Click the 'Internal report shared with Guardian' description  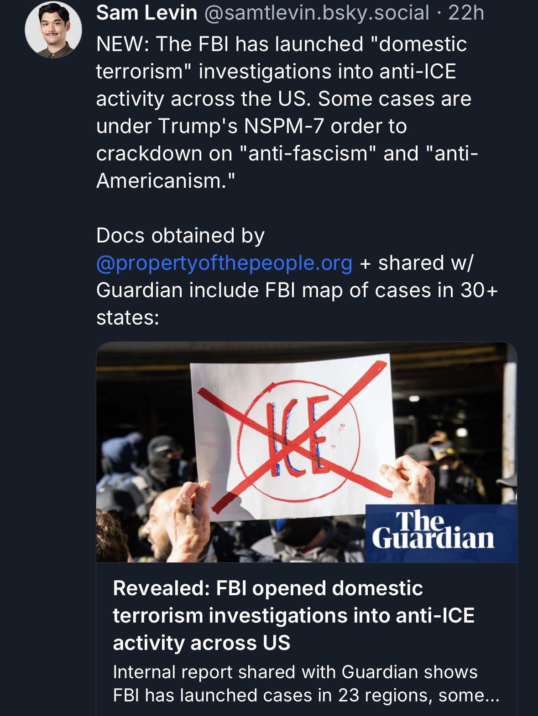(295, 672)
